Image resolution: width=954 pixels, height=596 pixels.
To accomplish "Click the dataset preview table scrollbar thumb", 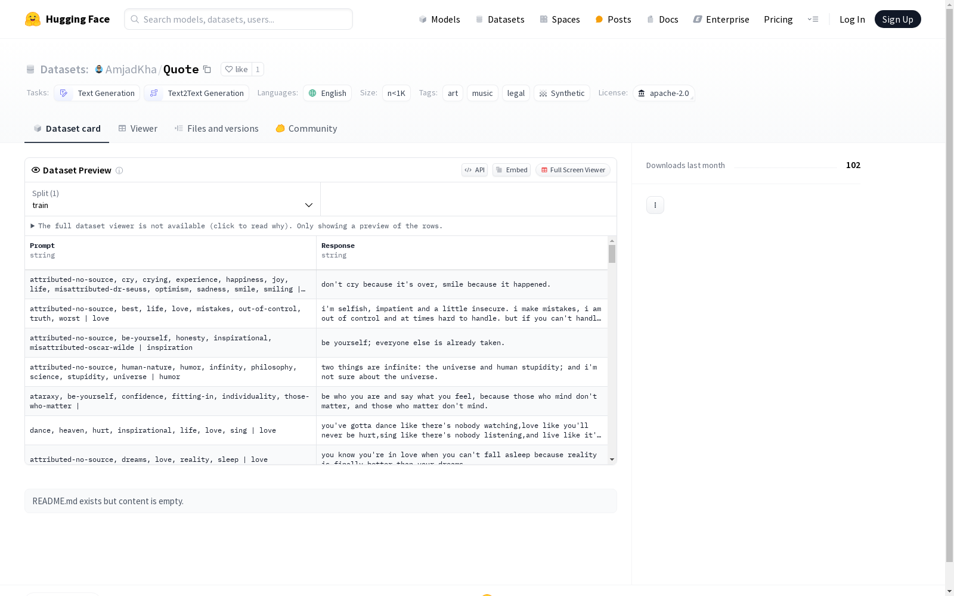I will coord(612,254).
